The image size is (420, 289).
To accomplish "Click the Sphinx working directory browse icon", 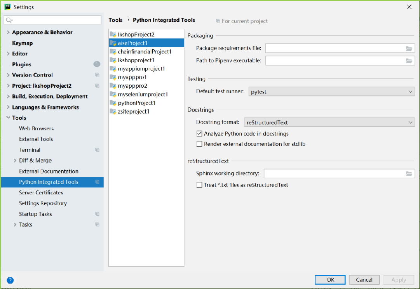I will [x=409, y=174].
